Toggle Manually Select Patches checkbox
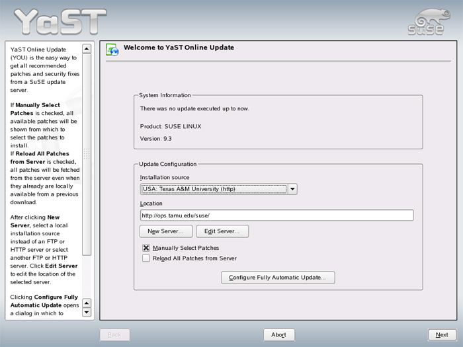 pos(146,248)
